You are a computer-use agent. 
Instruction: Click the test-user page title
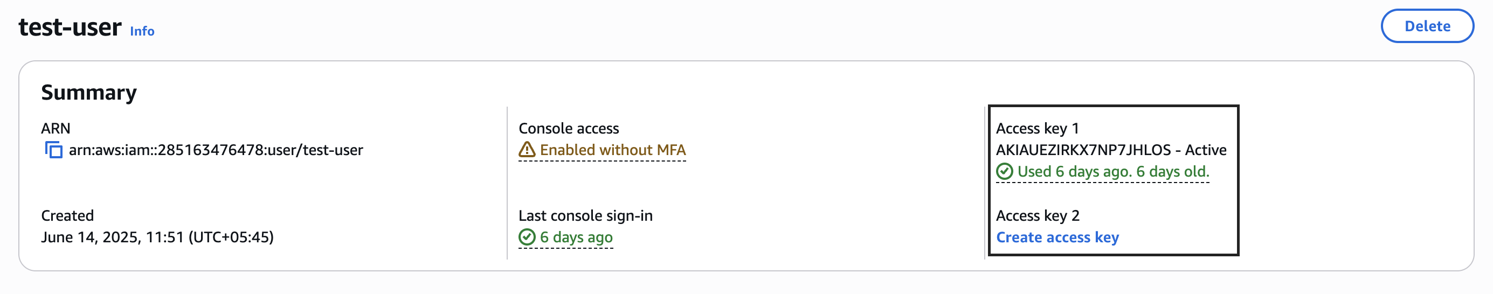click(x=70, y=27)
